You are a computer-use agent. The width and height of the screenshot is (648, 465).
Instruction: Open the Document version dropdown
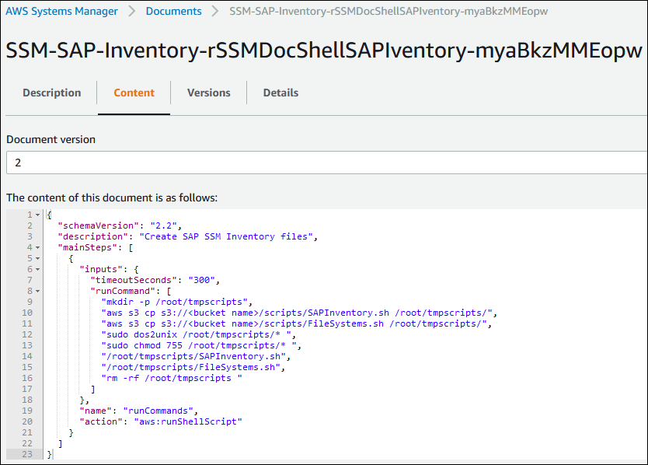326,163
